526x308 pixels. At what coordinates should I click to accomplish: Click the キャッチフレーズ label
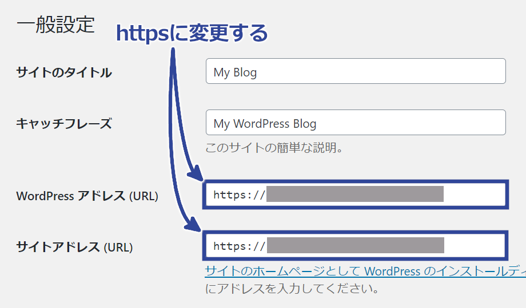pos(64,124)
